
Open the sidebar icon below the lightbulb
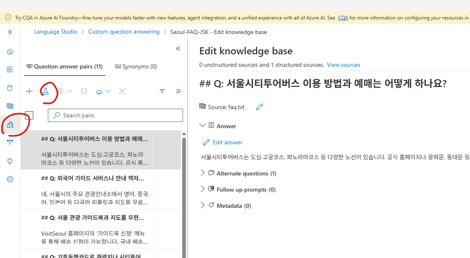pyautogui.click(x=10, y=179)
